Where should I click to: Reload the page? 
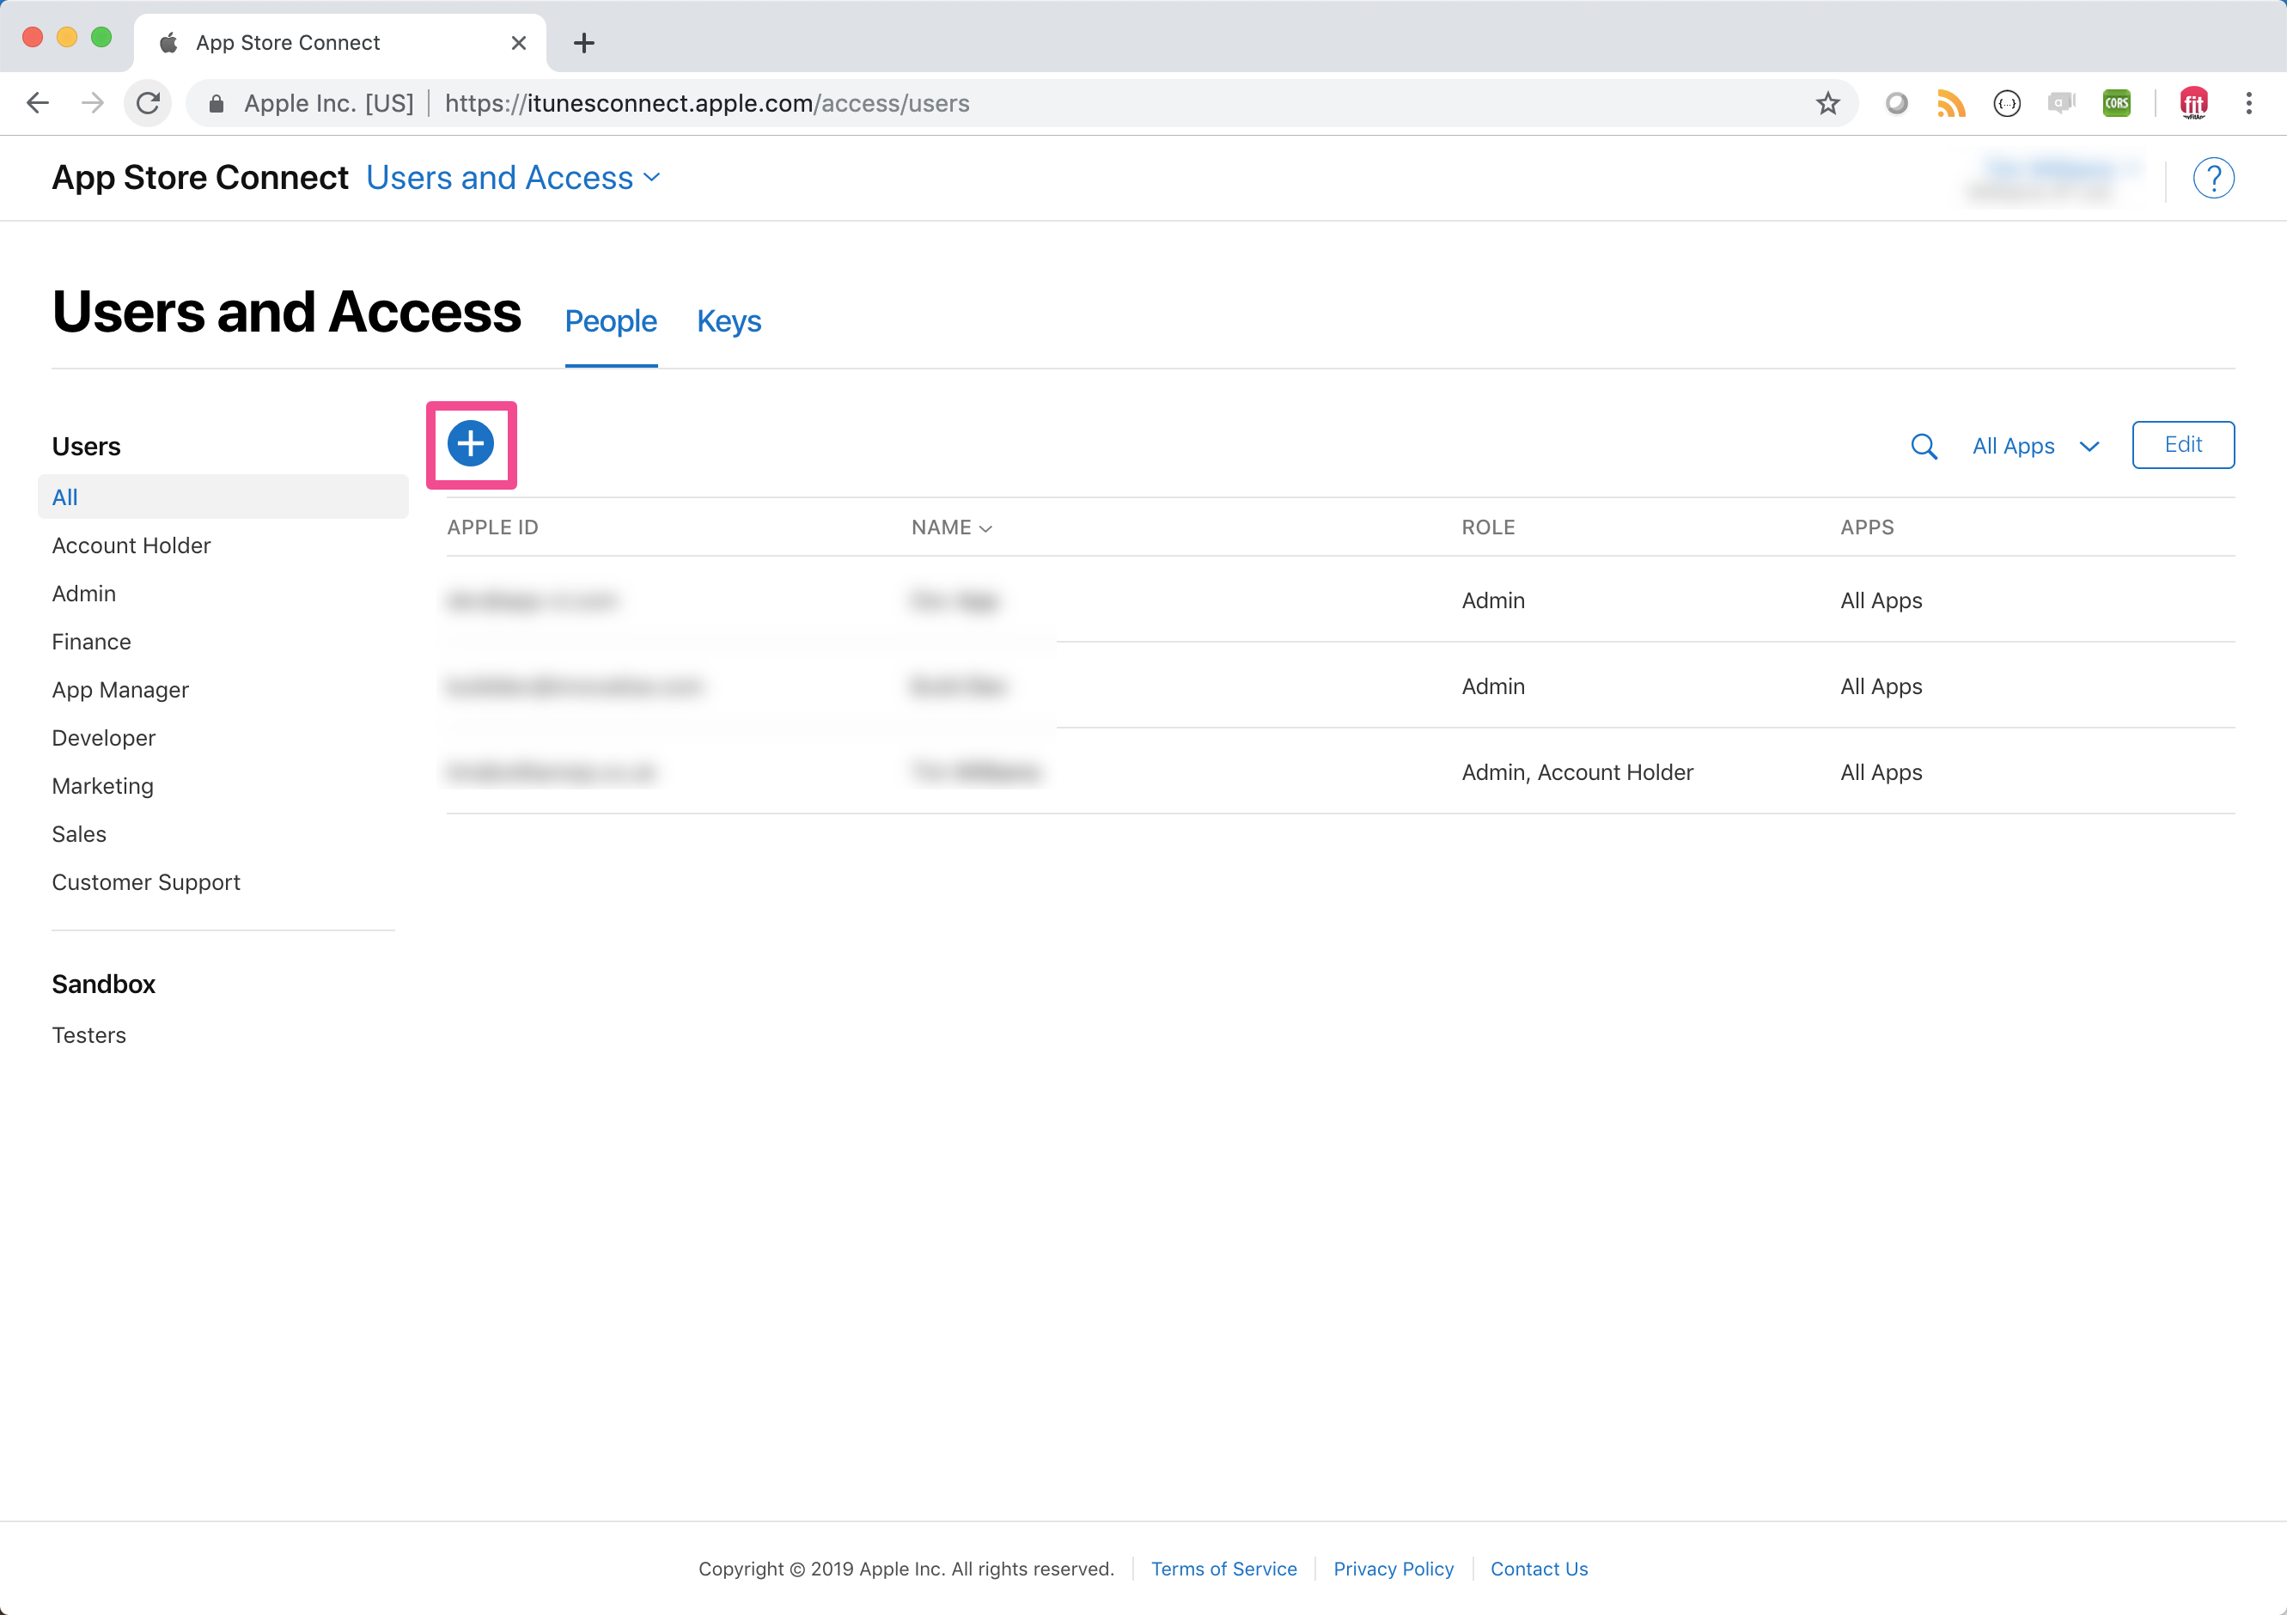(x=149, y=102)
